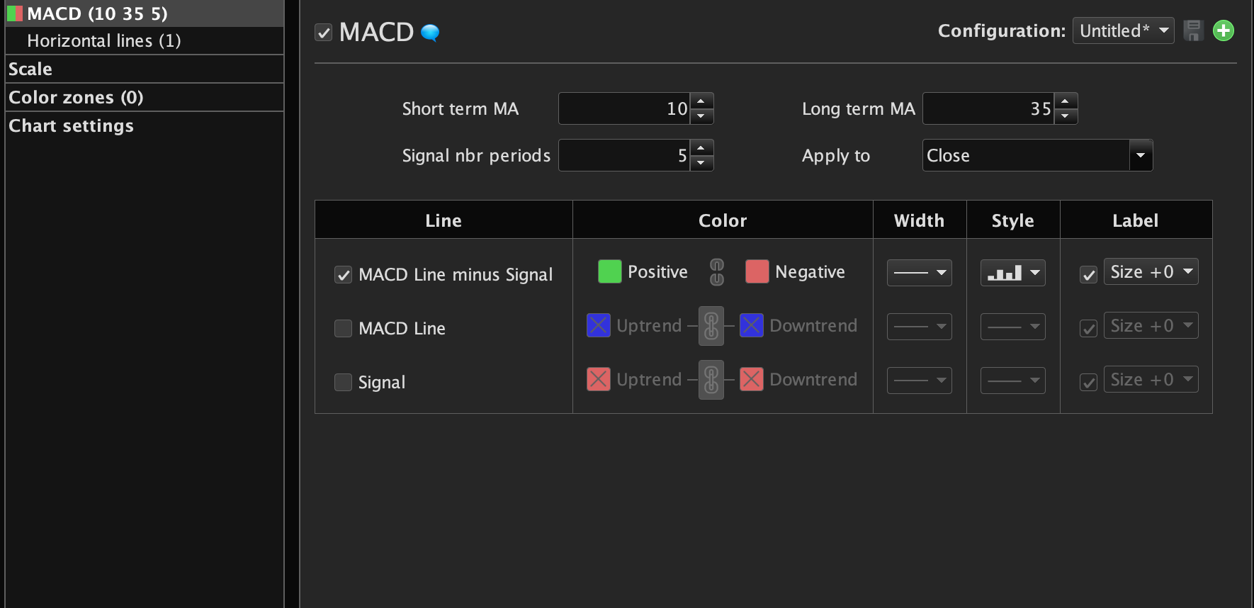This screenshot has height=608, width=1254.
Task: Click the MACD Line blue Uptrend color icon
Action: [599, 326]
